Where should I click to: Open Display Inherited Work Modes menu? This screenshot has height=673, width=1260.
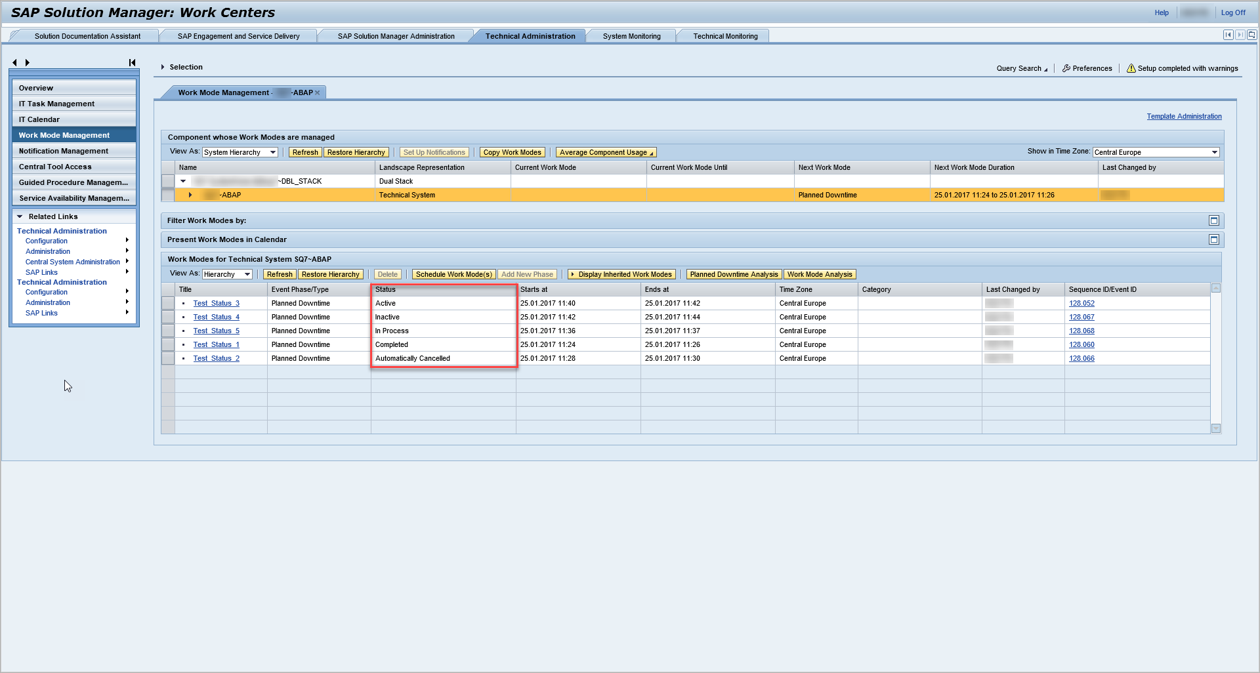click(621, 274)
